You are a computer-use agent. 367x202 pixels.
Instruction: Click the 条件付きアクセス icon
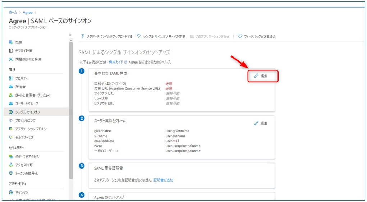[x=10, y=157]
